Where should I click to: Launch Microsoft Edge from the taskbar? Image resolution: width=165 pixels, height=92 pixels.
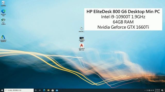[44, 90]
